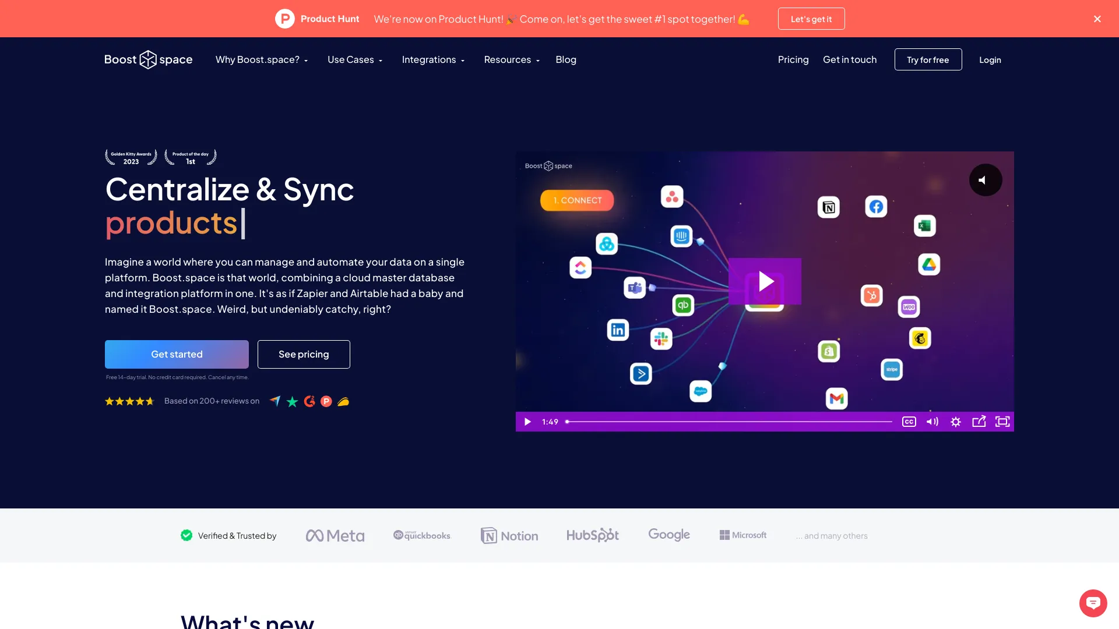Toggle mute button on the video player
1119x629 pixels.
[932, 422]
